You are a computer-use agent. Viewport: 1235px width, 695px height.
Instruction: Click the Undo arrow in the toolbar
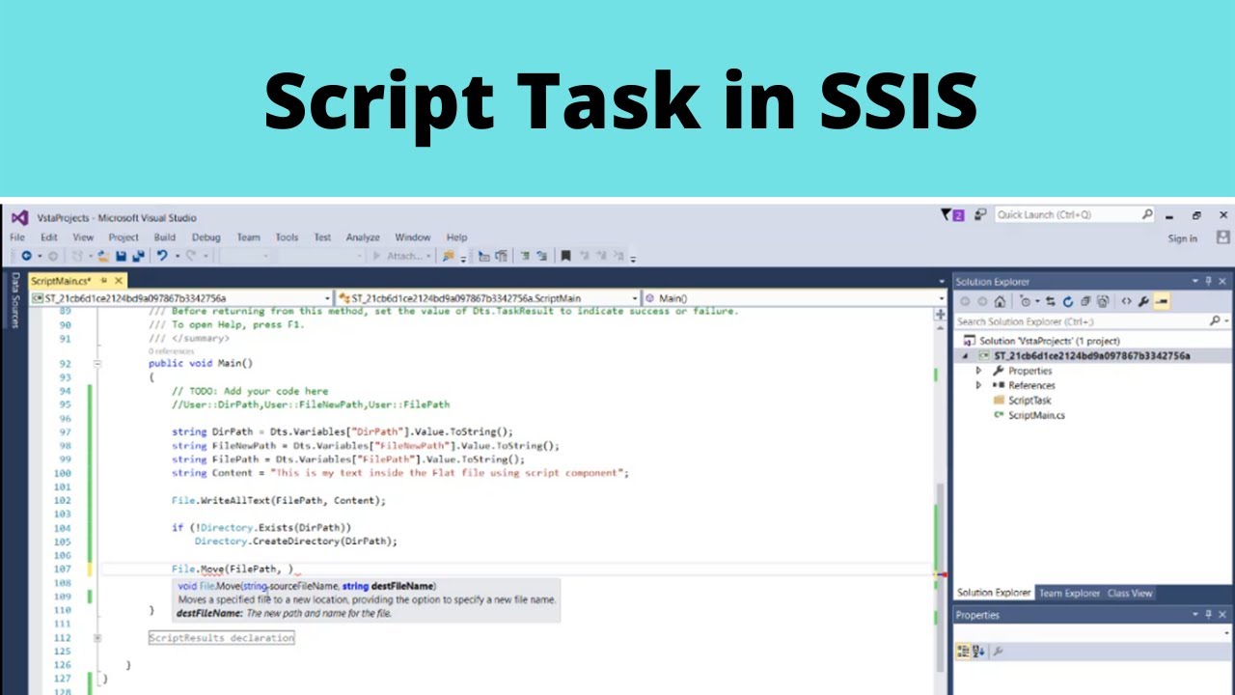point(162,256)
